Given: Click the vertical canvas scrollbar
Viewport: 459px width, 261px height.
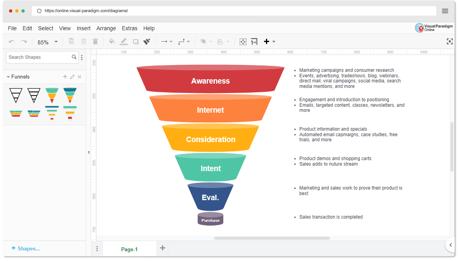Looking at the screenshot, I should (x=452, y=146).
